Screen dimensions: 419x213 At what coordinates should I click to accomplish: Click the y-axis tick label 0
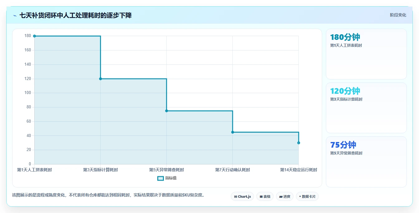(x=30, y=164)
